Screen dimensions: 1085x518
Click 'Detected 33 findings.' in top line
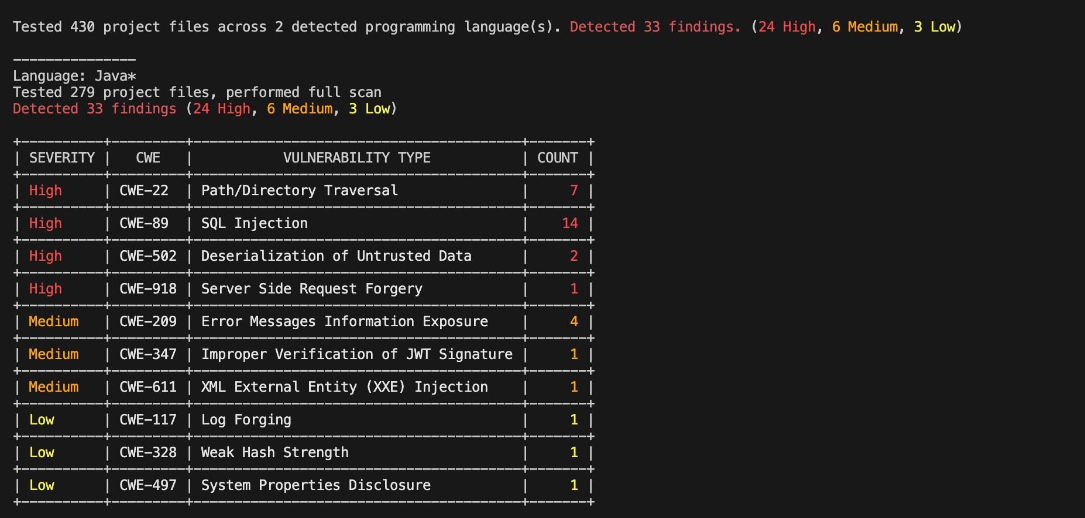[655, 27]
